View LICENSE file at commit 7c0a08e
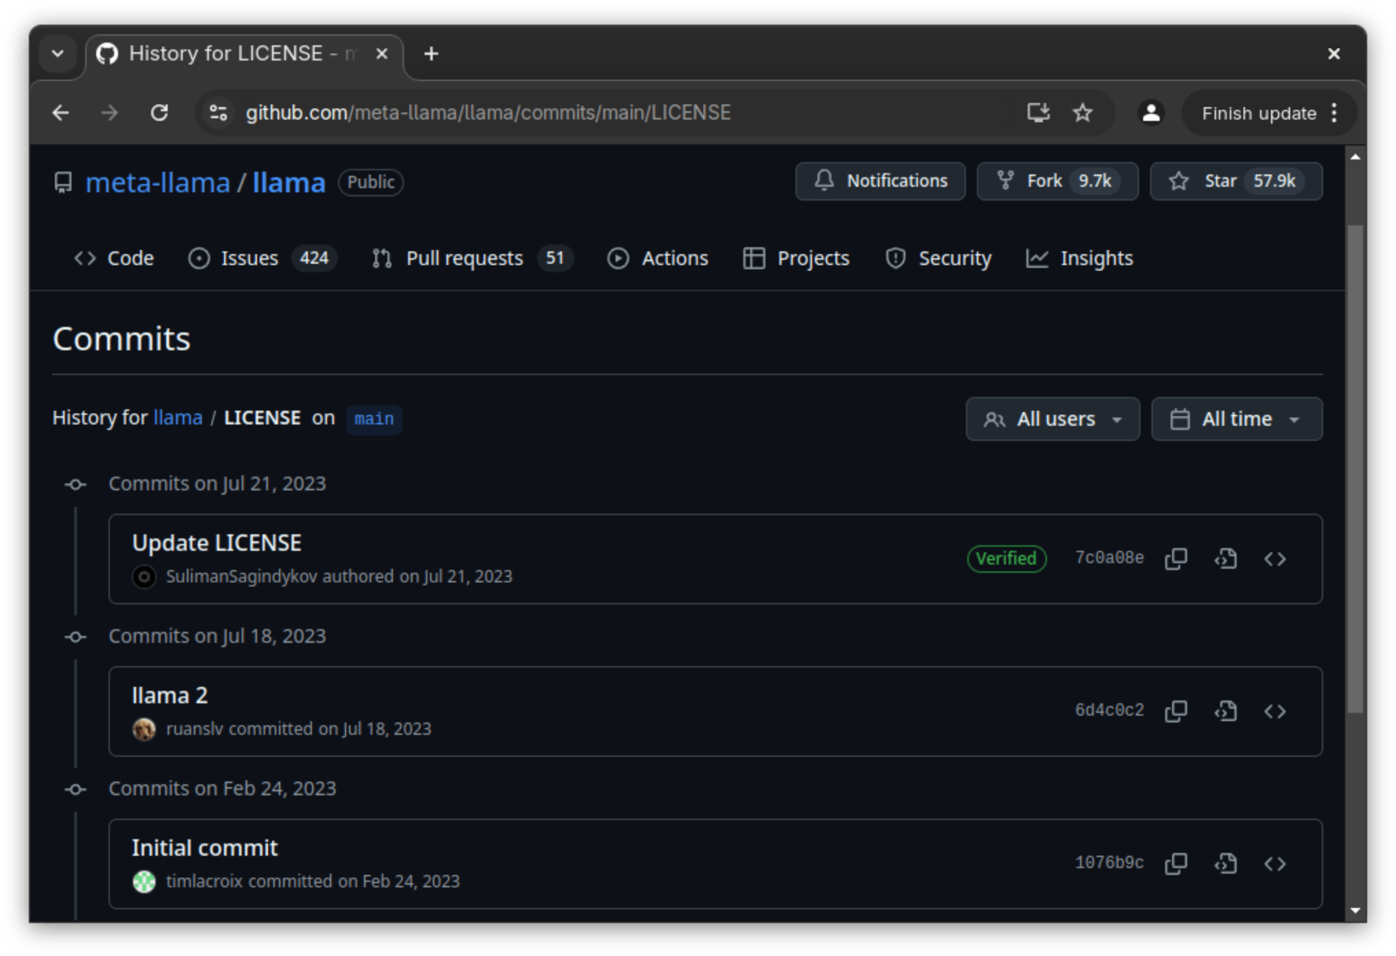The height and width of the screenshot is (956, 1396). 1225,558
